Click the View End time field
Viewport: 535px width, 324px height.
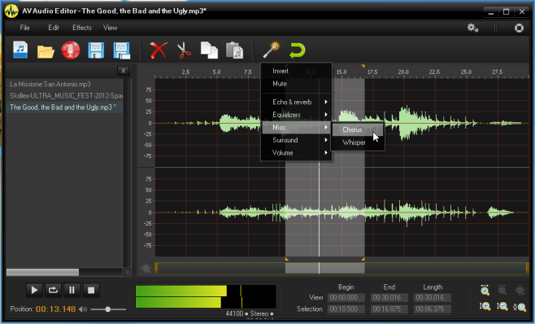click(389, 298)
